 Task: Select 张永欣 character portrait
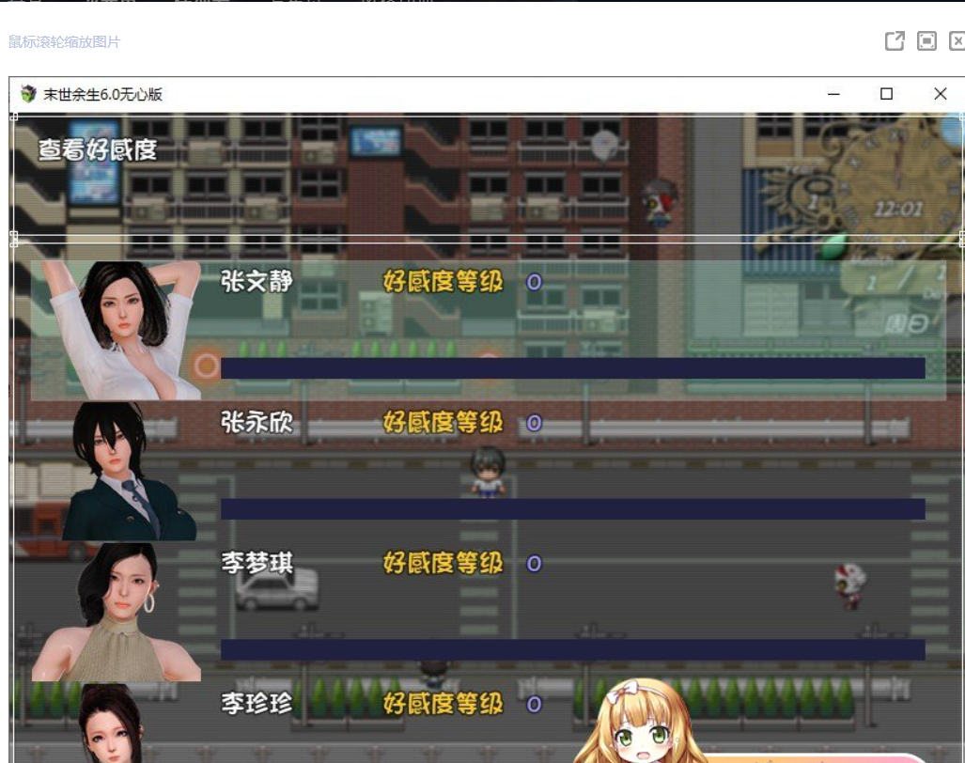[x=130, y=472]
